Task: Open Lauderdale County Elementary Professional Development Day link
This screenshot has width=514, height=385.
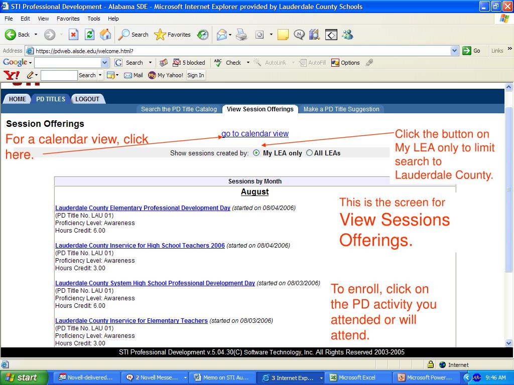Action: 143,208
